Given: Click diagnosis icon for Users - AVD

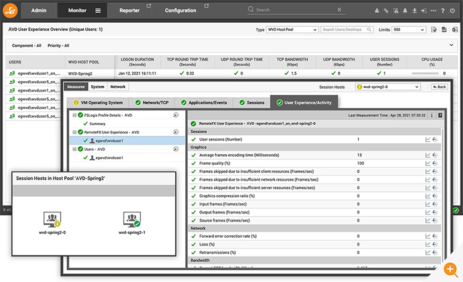Looking at the screenshot, I should [x=176, y=149].
